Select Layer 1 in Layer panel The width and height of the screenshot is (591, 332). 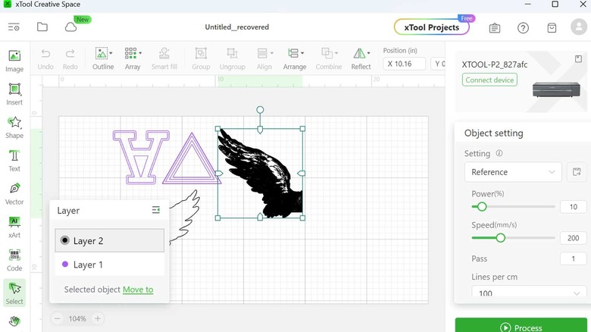tap(110, 265)
